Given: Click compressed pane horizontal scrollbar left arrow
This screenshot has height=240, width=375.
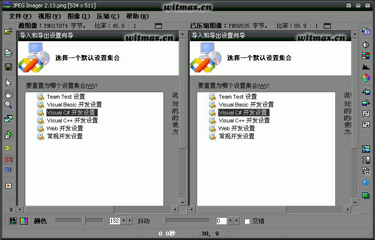Looking at the screenshot, I should pos(192,210).
